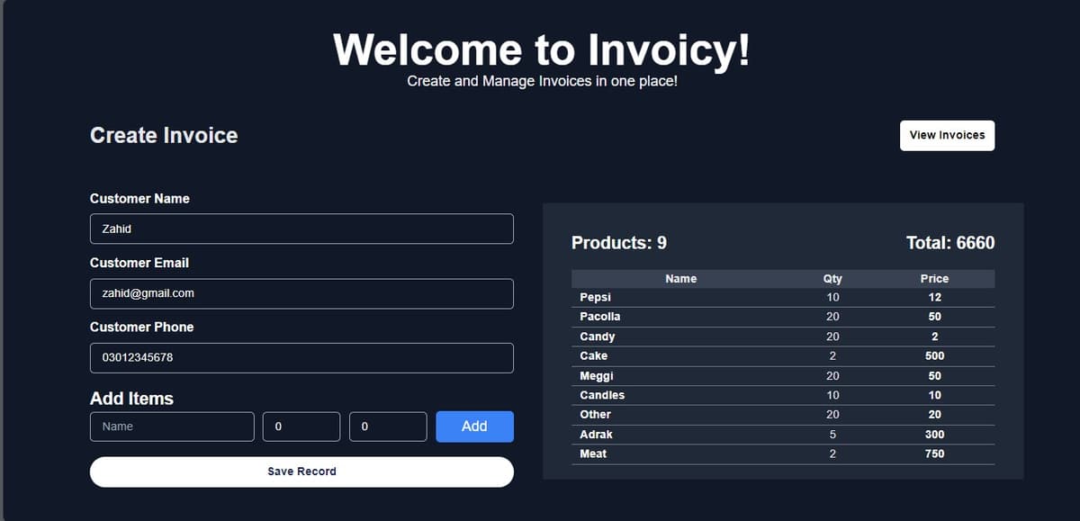1080x521 pixels.
Task: Click the Total: 6660 summary text
Action: coord(950,243)
